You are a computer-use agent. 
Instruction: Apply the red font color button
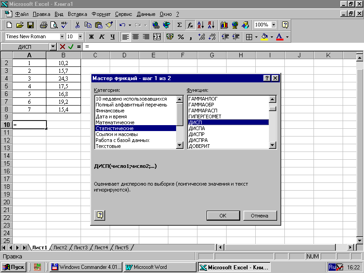pyautogui.click(x=280, y=37)
